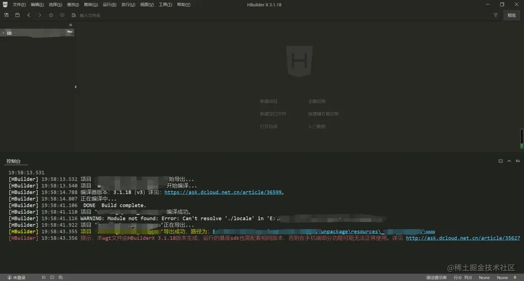Viewport: 524px width, 281px height.
Task: Click the filter funnel icon
Action: pyautogui.click(x=496, y=15)
